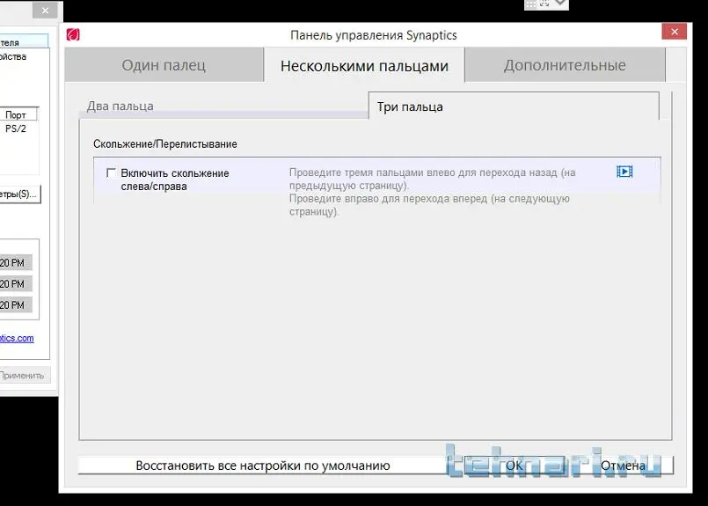Viewport: 708px width, 506px height.
Task: Select the 'Несколькими пальцами' tab
Action: click(364, 66)
